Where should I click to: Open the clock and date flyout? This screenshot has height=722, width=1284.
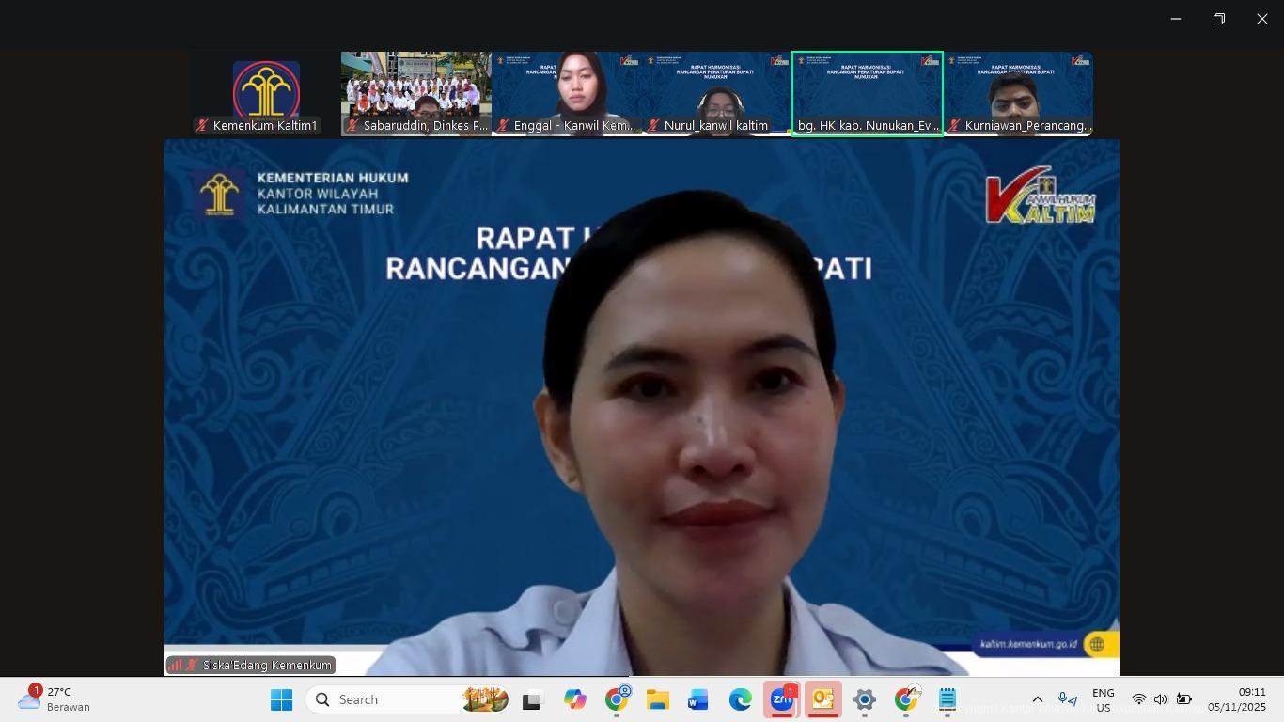[x=1236, y=699]
